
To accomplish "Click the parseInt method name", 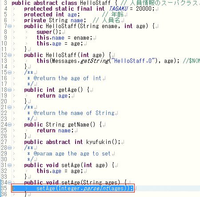I will coord(96,189).
